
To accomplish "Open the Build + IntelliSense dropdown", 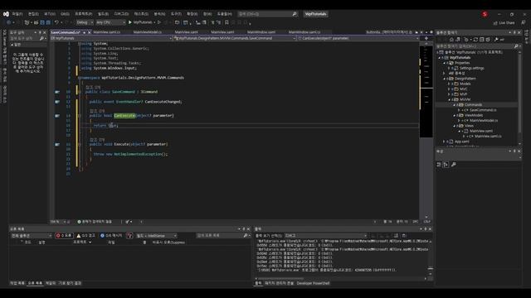I will pyautogui.click(x=157, y=235).
